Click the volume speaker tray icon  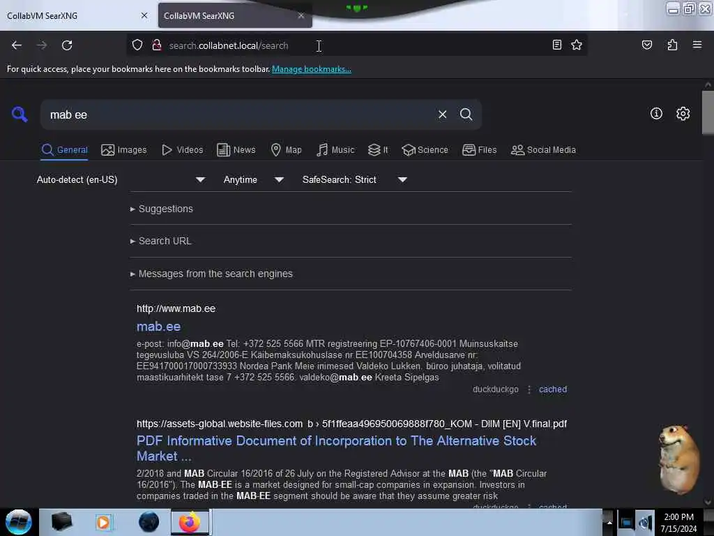(644, 523)
